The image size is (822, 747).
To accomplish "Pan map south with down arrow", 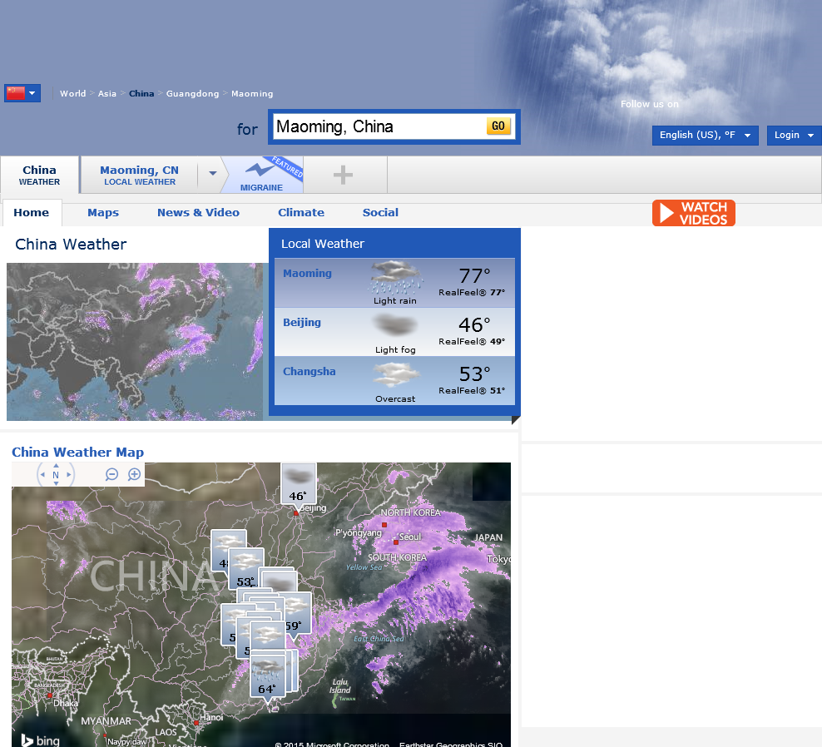I will 56,484.
